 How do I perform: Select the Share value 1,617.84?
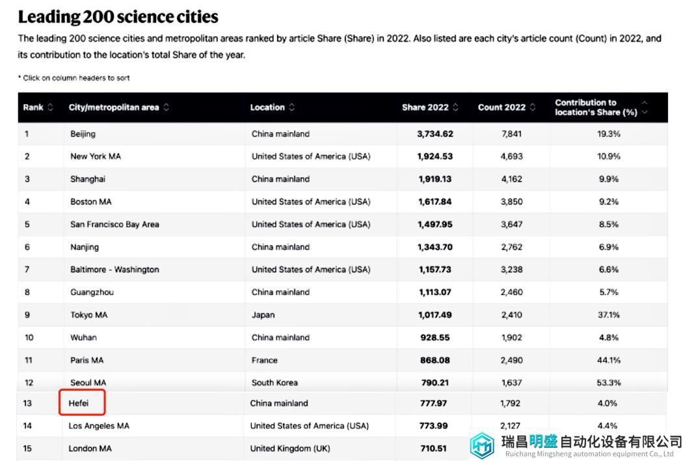coord(435,201)
